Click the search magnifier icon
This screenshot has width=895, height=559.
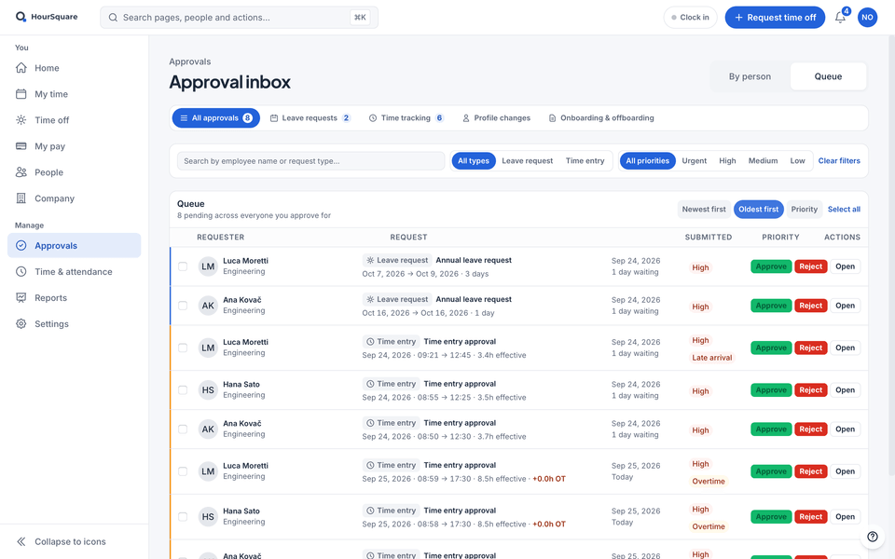click(x=113, y=18)
